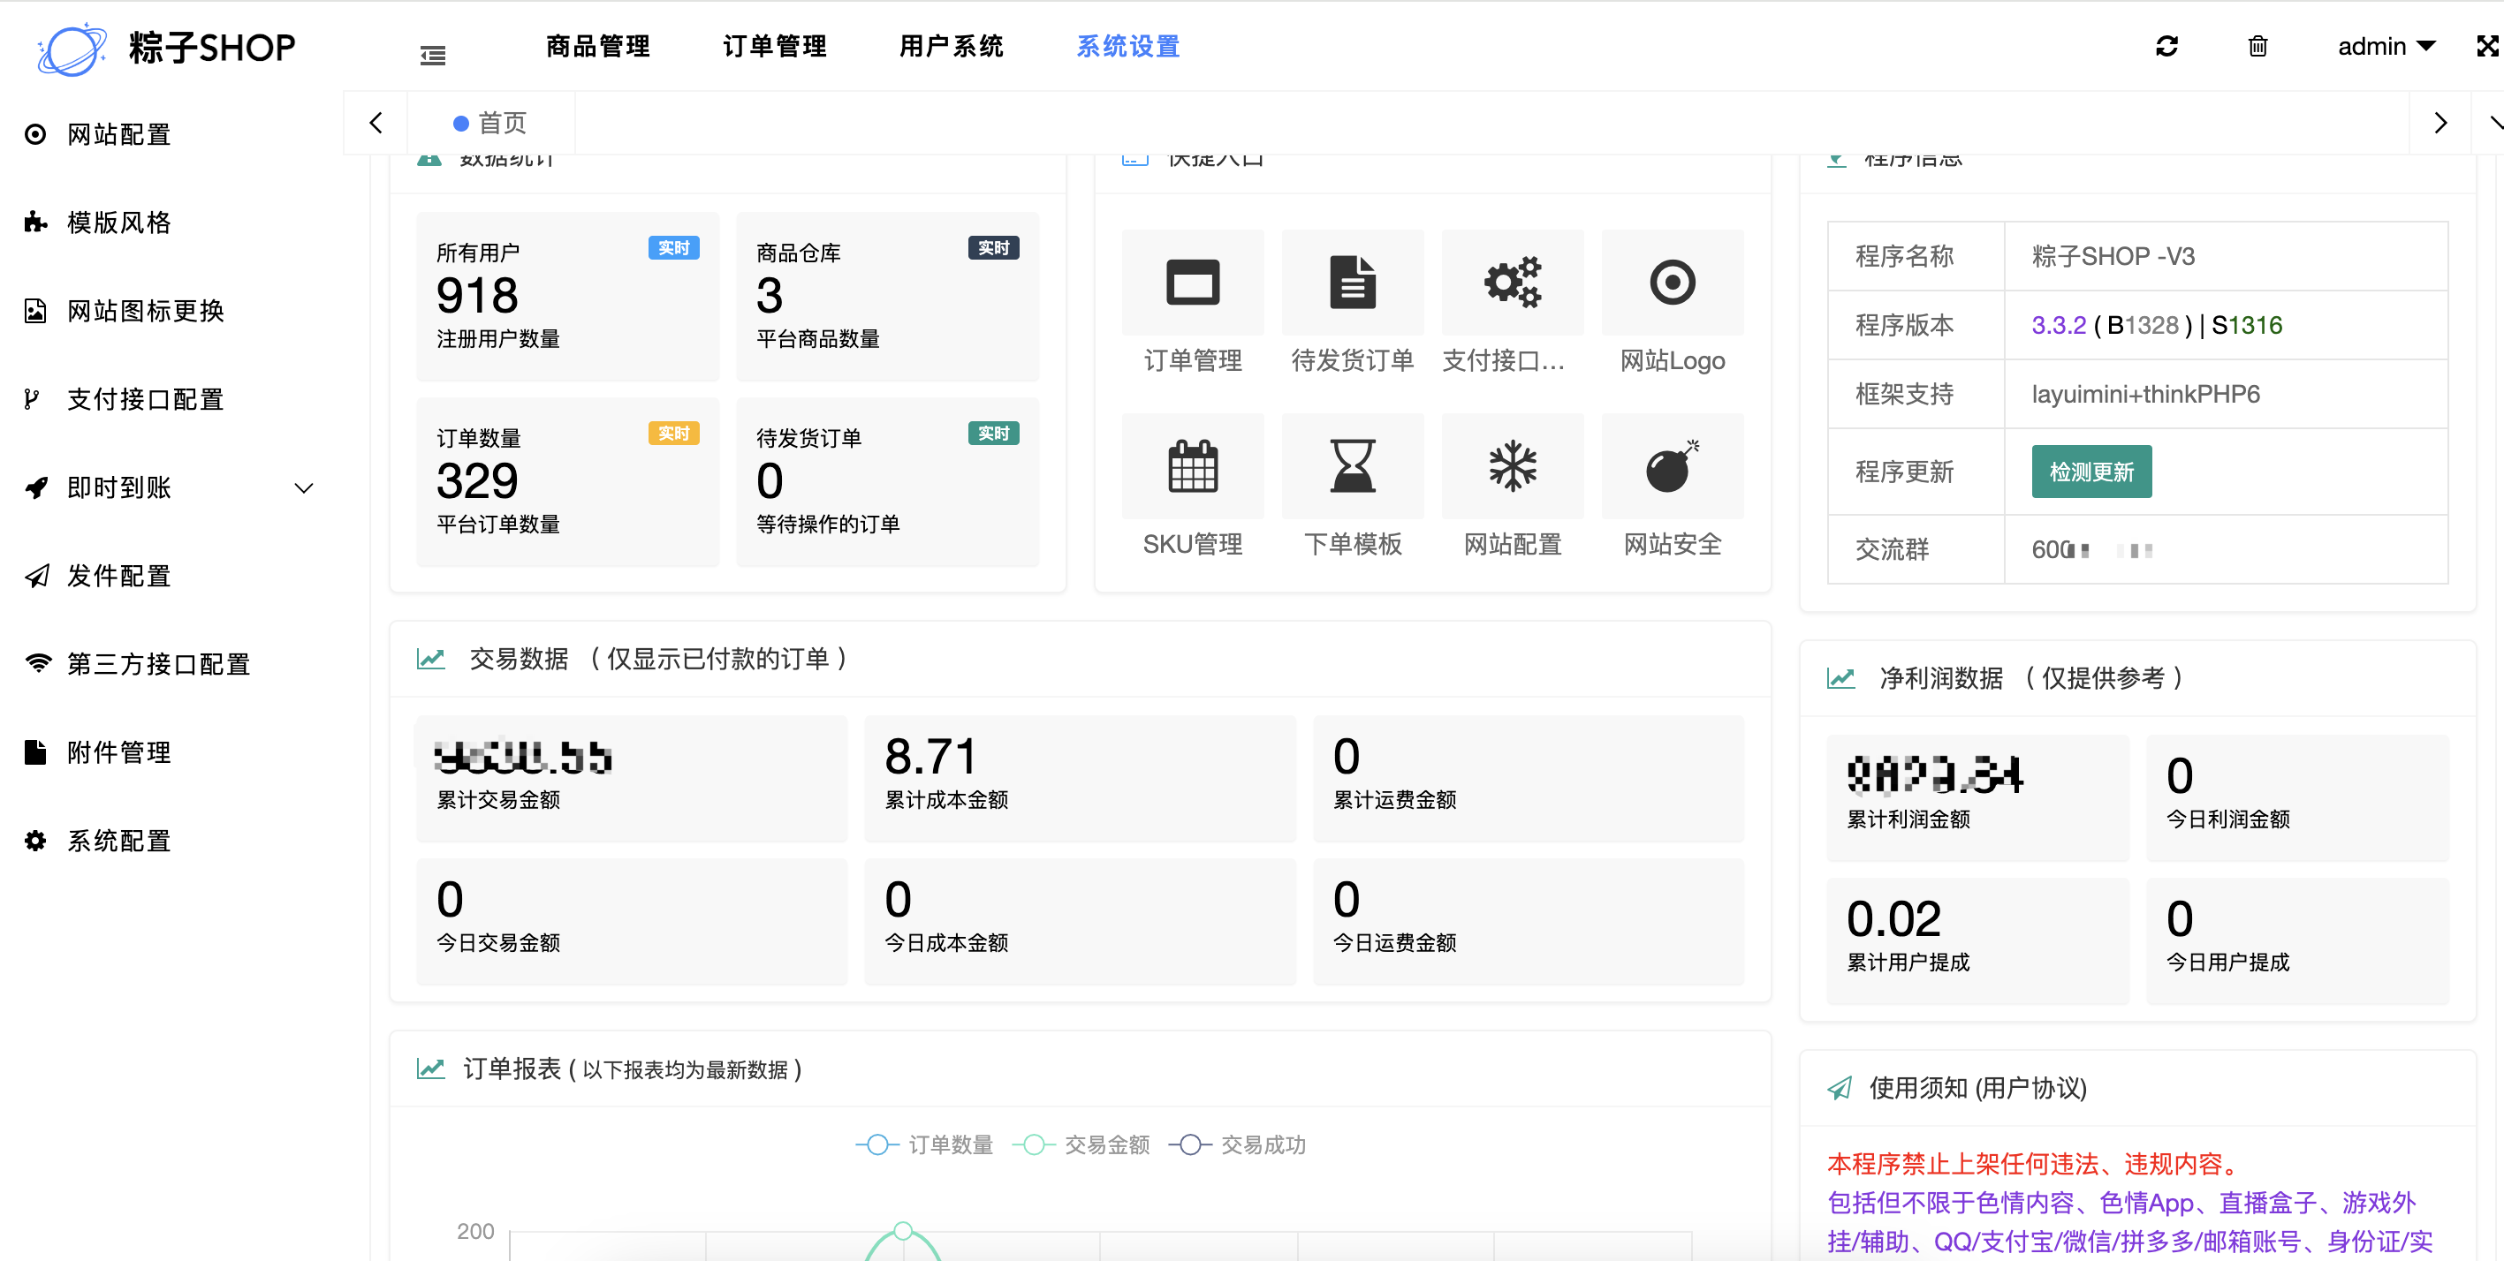Screen dimensions: 2504x1261
Task: Open the 系统设置 top menu
Action: pyautogui.click(x=1127, y=46)
